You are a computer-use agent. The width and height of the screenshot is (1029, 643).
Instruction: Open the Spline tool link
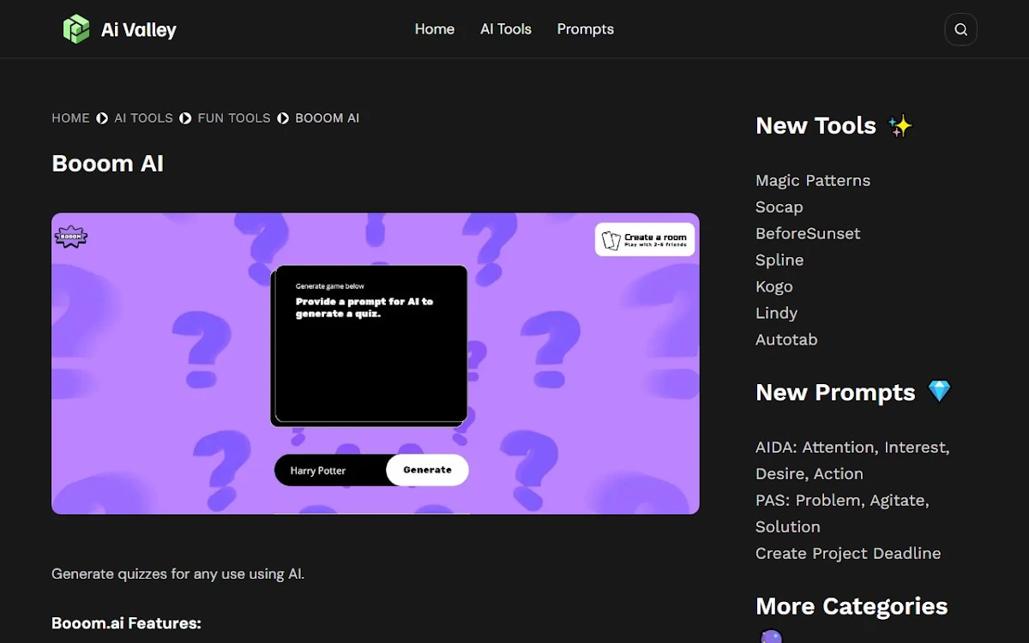[x=779, y=260]
